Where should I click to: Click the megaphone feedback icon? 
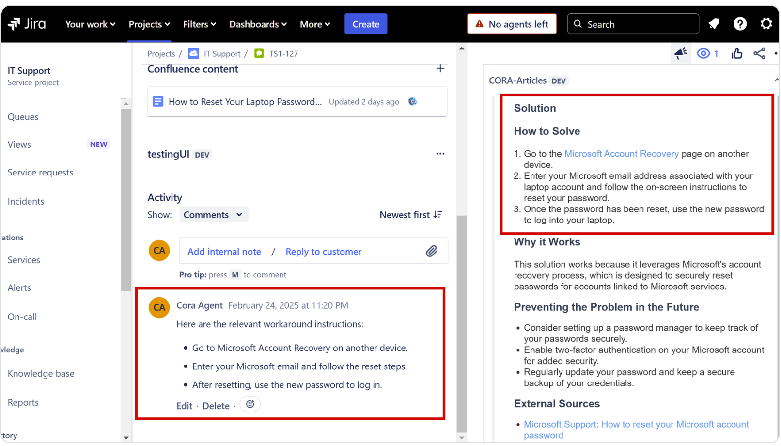(681, 53)
